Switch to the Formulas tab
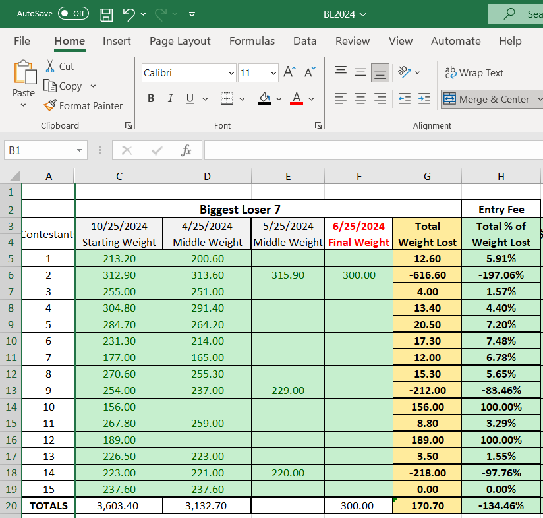This screenshot has height=518, width=543. 252,41
